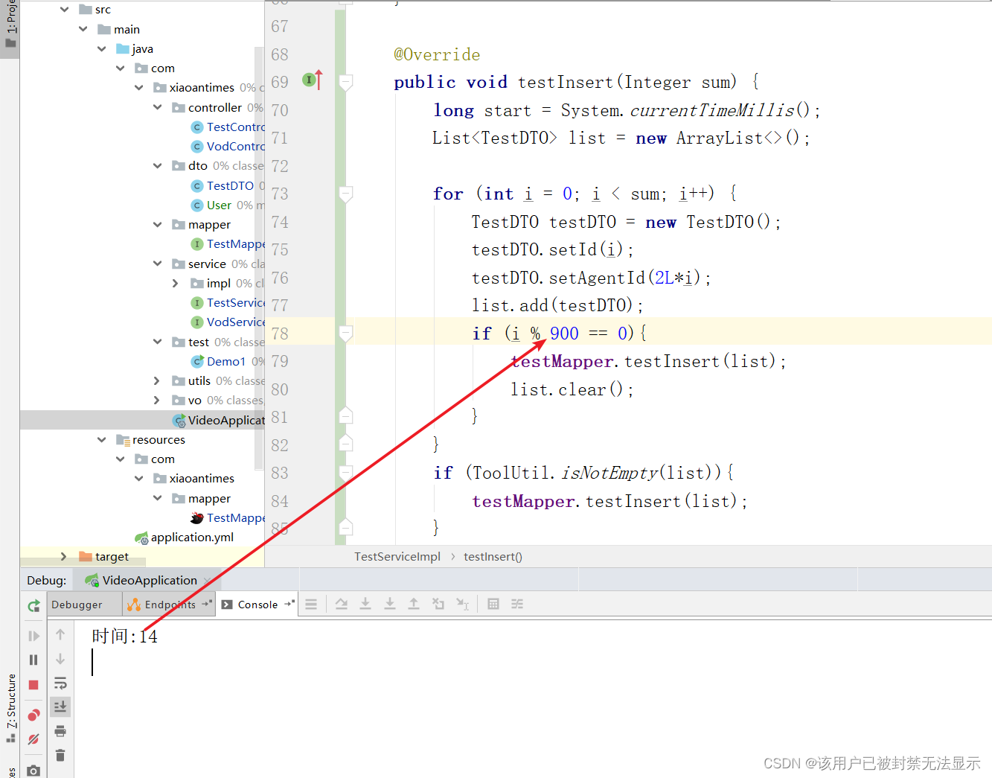
Task: Open the 1: Project side tool window
Action: click(x=10, y=27)
